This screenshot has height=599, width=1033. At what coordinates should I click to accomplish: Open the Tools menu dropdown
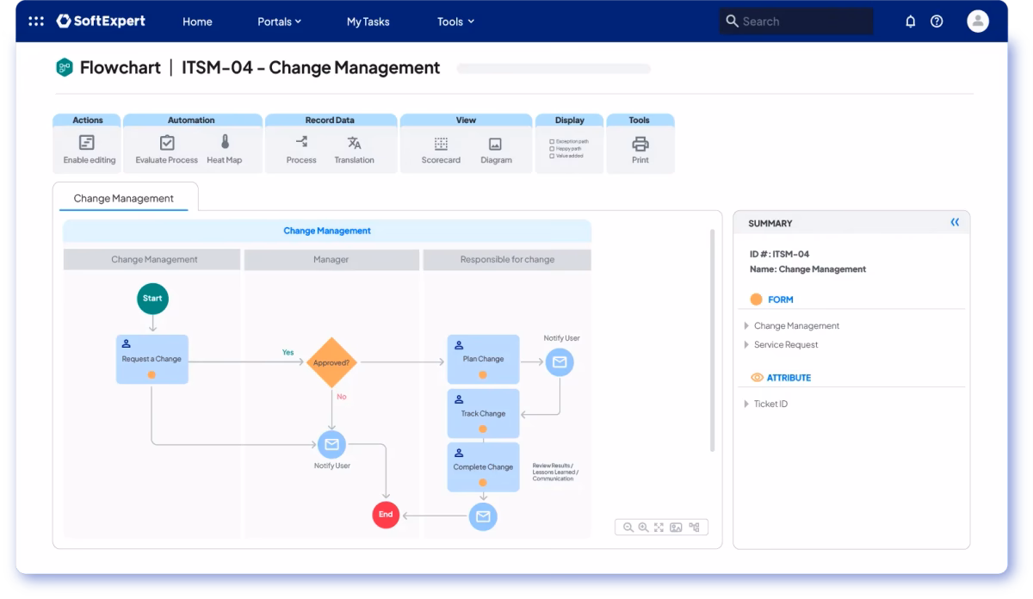[x=455, y=21]
